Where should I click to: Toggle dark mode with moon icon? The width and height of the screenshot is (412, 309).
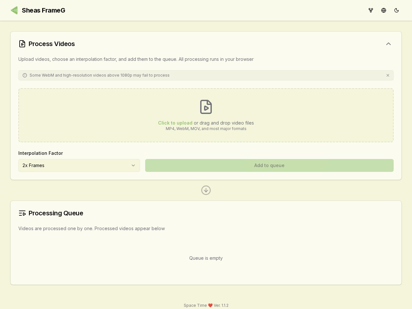coord(397,10)
